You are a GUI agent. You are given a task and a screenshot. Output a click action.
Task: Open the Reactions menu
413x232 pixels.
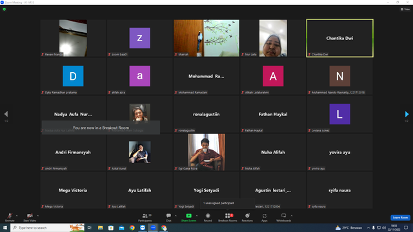point(247,217)
